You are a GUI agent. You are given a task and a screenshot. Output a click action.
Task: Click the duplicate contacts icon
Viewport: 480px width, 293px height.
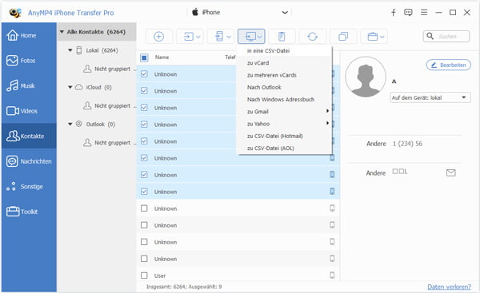(x=343, y=37)
